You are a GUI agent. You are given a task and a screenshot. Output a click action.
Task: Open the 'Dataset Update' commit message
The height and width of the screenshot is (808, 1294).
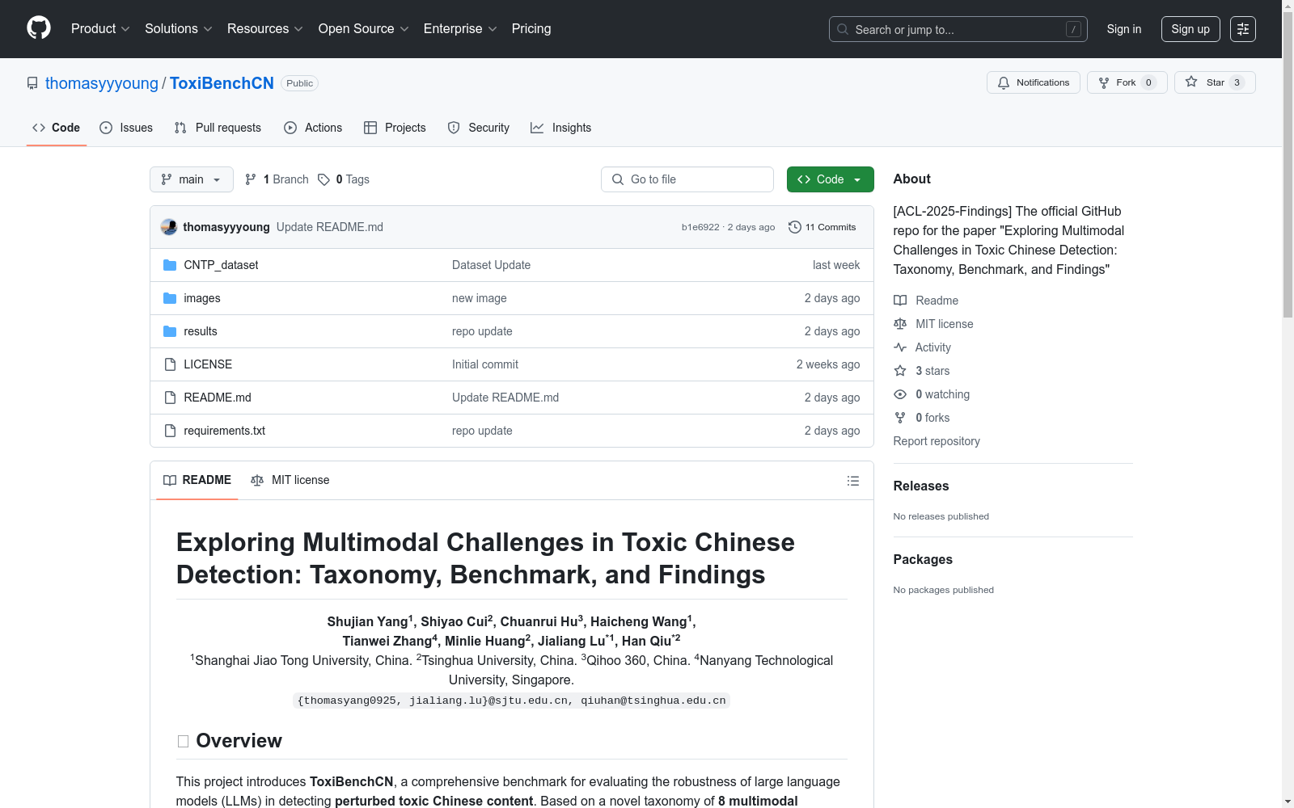click(x=492, y=265)
